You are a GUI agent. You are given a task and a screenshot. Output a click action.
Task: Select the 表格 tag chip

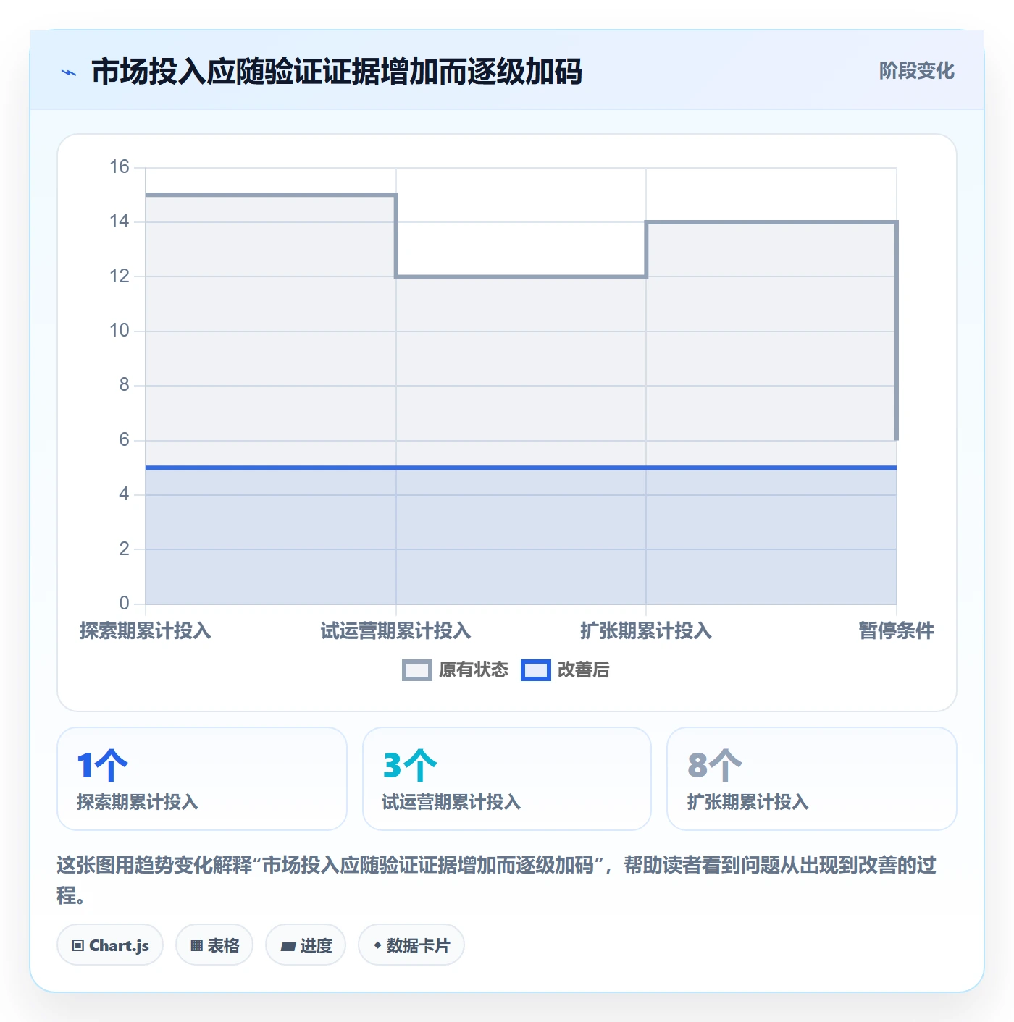point(214,945)
